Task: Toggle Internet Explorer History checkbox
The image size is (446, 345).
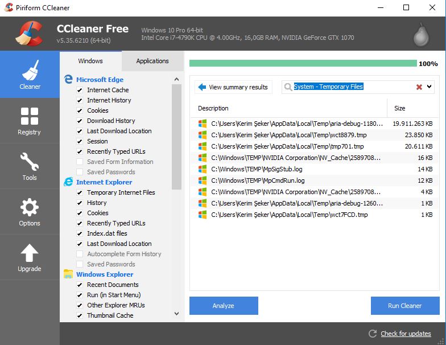Action: (80, 203)
